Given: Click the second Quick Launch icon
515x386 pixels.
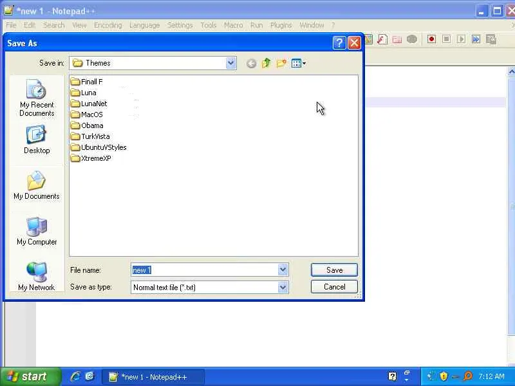Looking at the screenshot, I should 89,376.
